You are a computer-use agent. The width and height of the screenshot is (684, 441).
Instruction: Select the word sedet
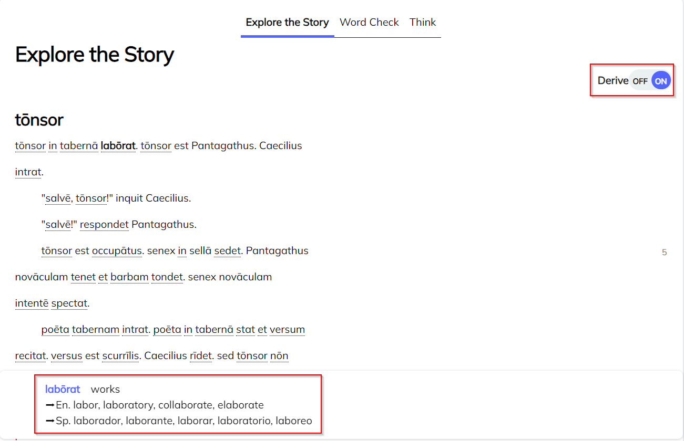click(227, 251)
